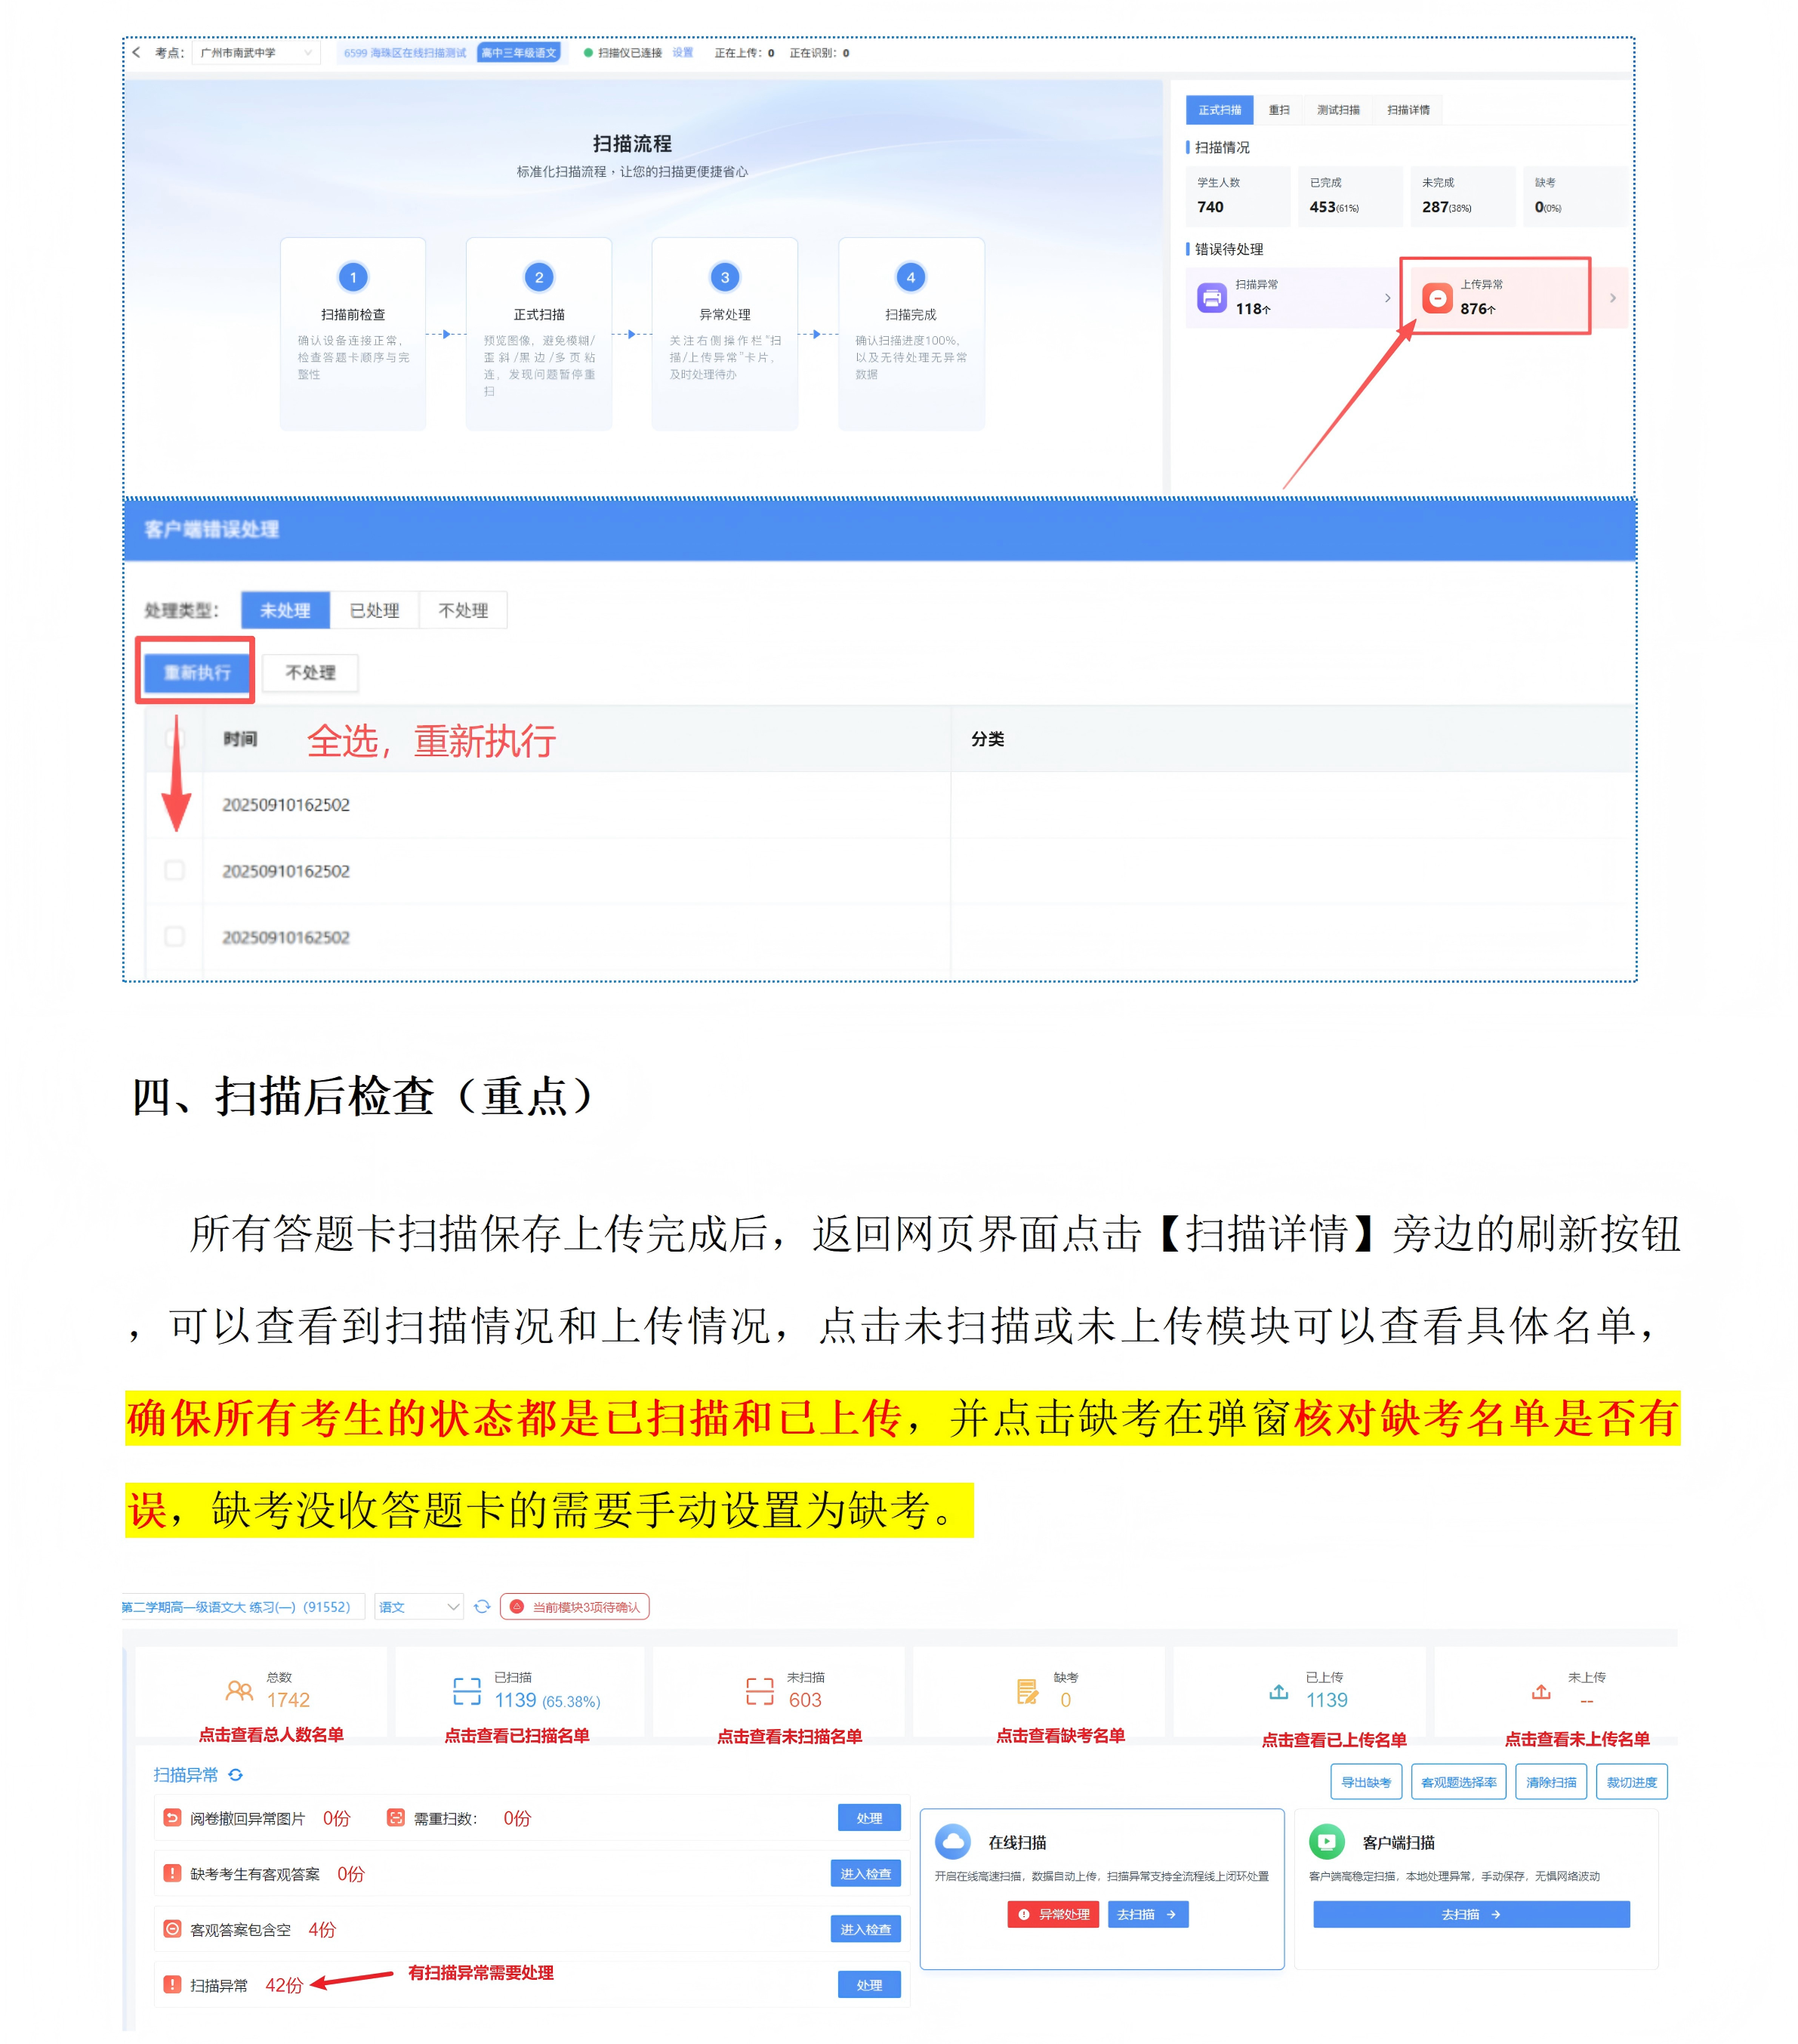The width and height of the screenshot is (1798, 2044).
Task: Click the 重新执行 button
Action: coord(196,672)
